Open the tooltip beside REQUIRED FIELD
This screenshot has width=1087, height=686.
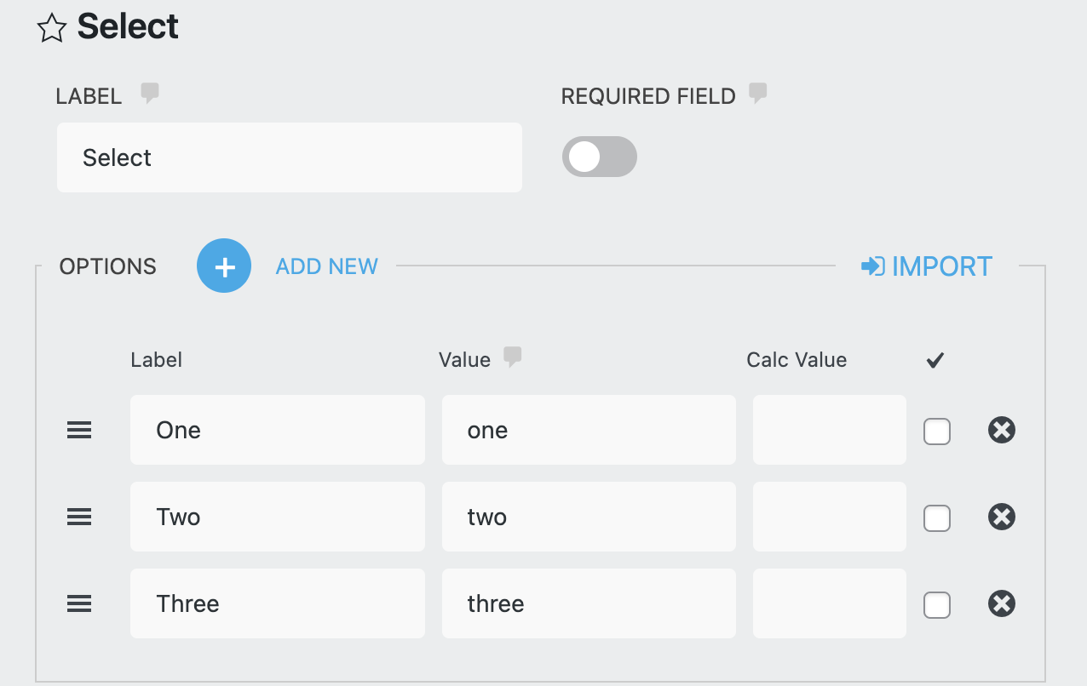coord(757,94)
